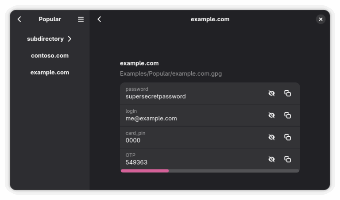Image resolution: width=340 pixels, height=200 pixels.
Task: Select contoso.com in the sidebar
Action: tap(50, 56)
